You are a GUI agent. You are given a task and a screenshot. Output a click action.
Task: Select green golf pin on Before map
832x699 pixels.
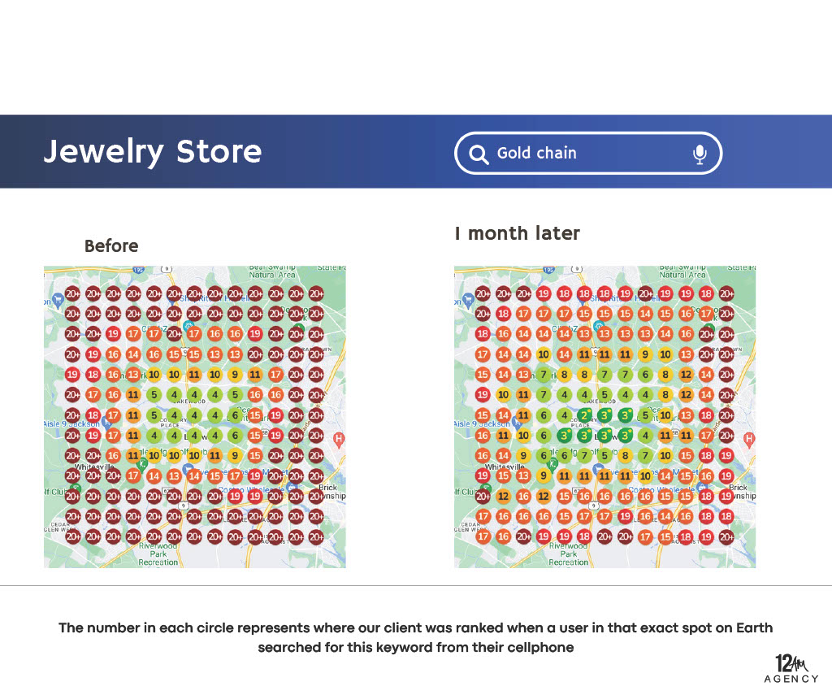tap(141, 464)
